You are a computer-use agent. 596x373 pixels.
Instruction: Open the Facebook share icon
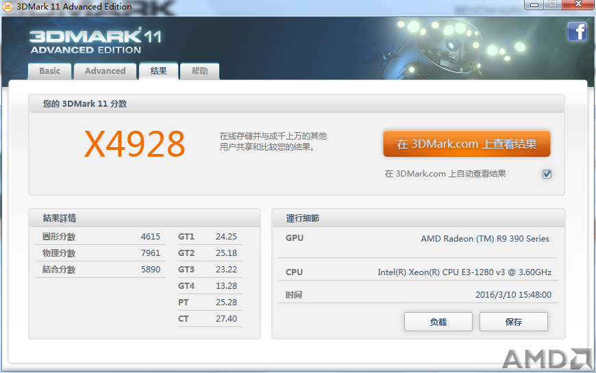pos(577,31)
